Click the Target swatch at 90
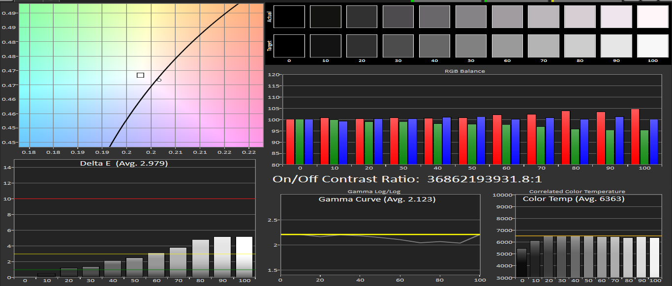The height and width of the screenshot is (286, 672). (x=616, y=46)
